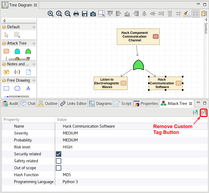Collapse the Attack Tree palette drawer
209x193 pixels.
tap(17, 43)
